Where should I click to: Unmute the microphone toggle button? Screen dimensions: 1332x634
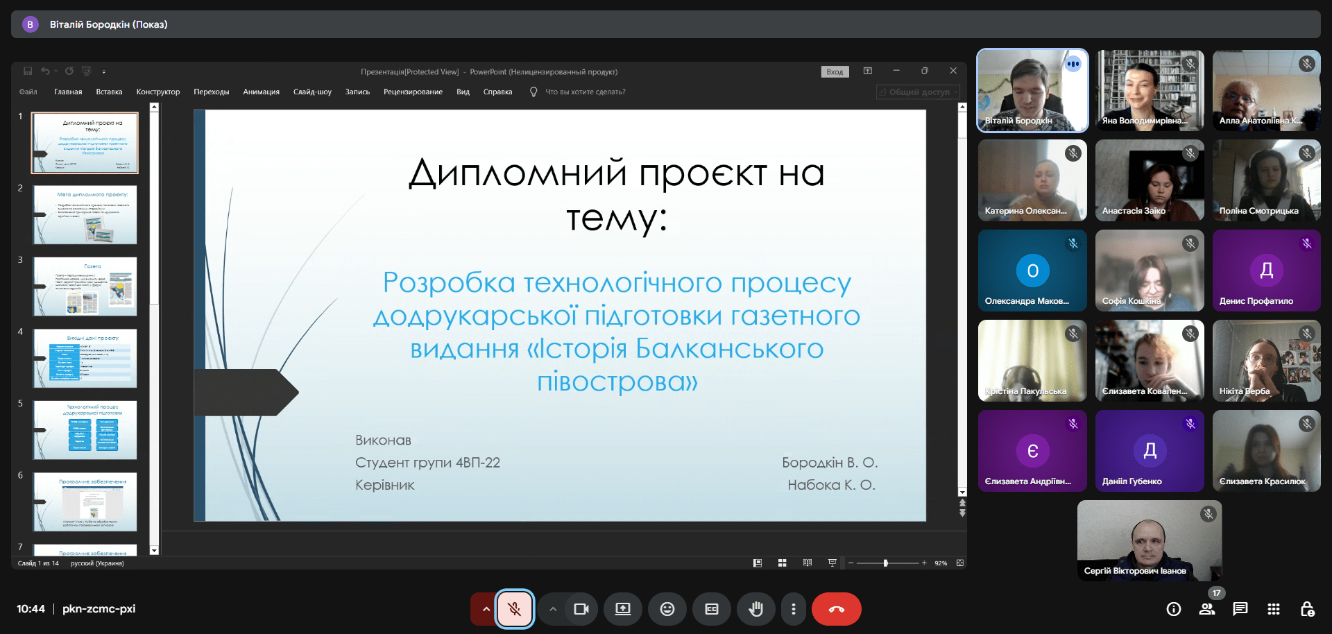(x=514, y=609)
